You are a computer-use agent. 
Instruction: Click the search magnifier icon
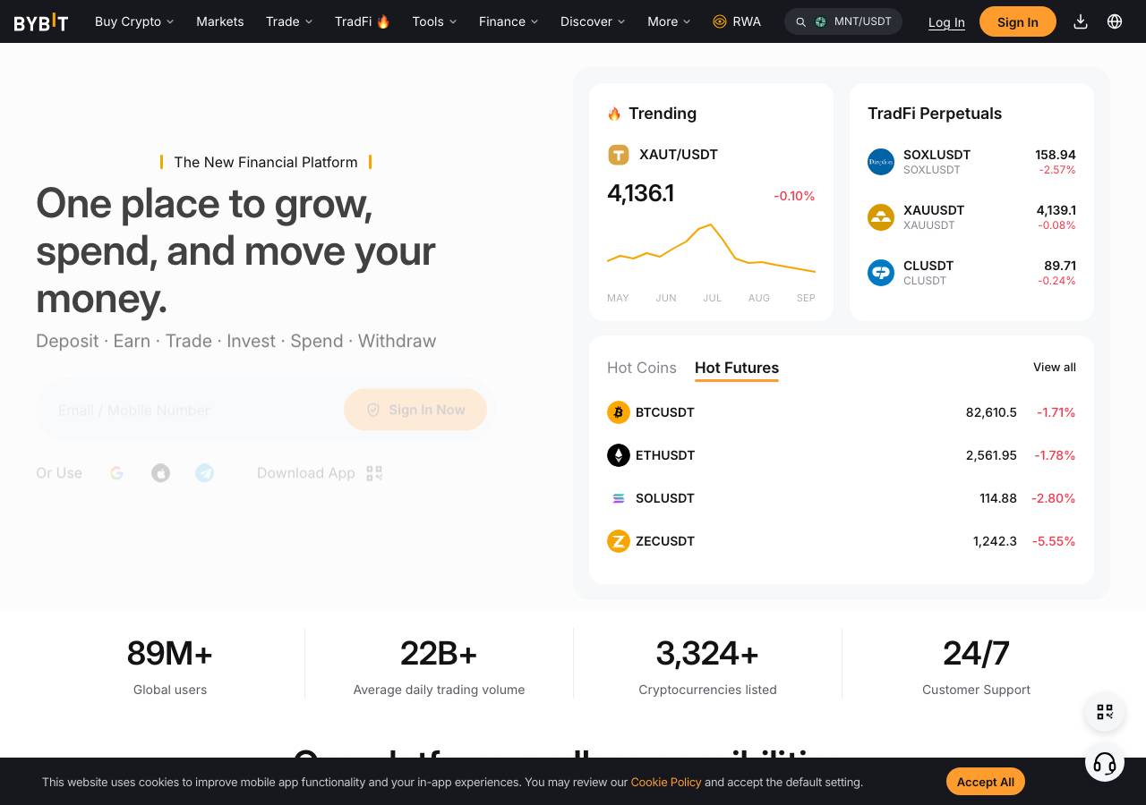(x=800, y=21)
